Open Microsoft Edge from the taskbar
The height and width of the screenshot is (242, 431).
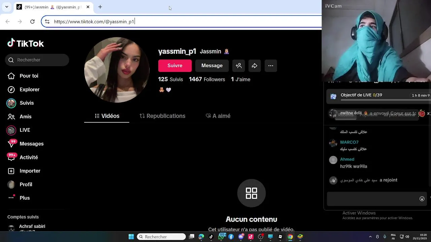coord(201,237)
